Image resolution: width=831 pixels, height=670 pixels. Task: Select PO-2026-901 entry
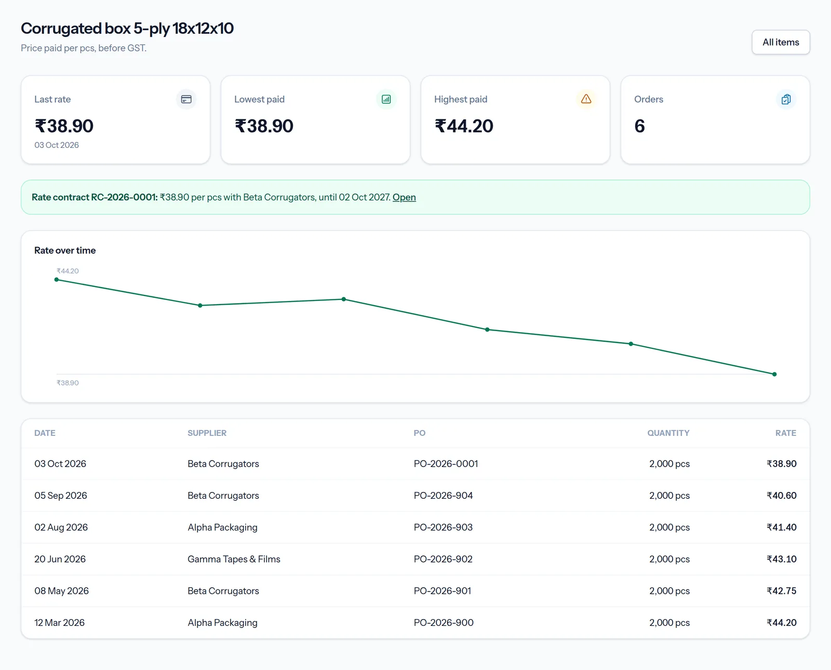coord(443,591)
